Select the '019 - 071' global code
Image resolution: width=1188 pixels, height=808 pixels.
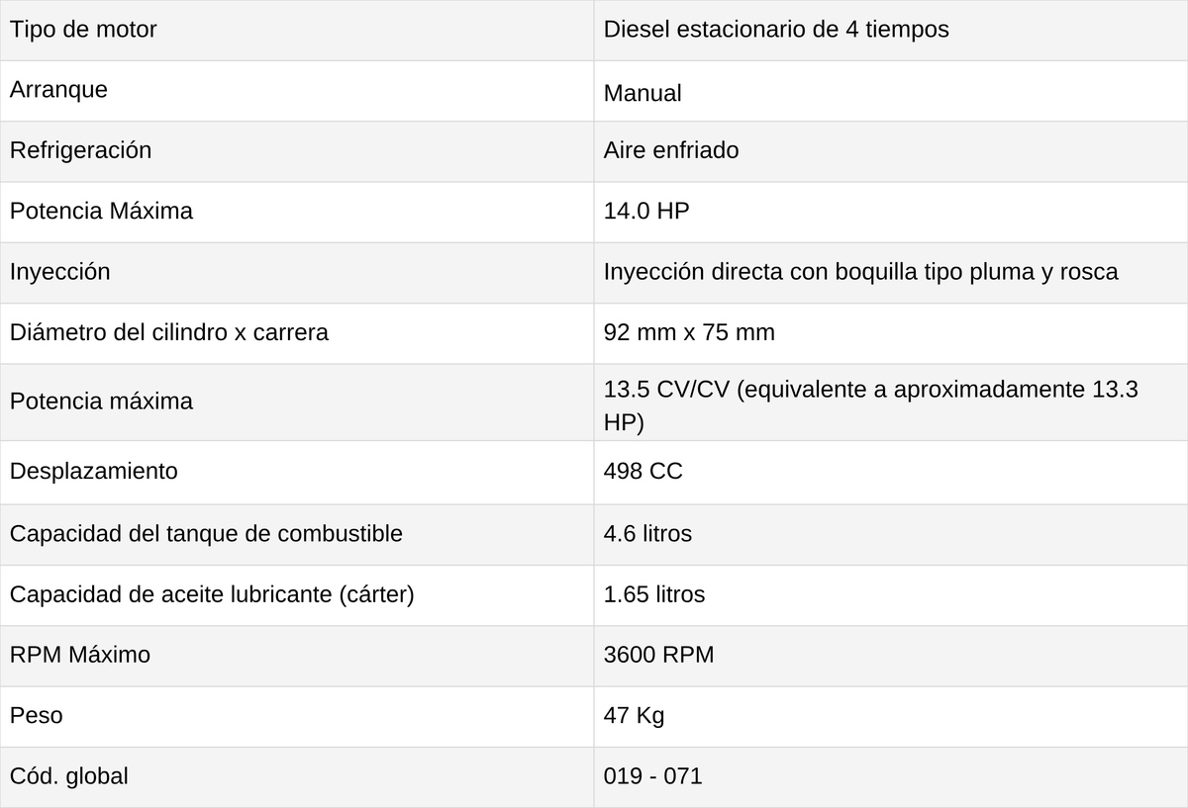pos(652,776)
